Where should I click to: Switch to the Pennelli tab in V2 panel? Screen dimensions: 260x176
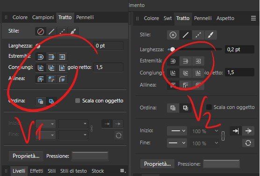pyautogui.click(x=203, y=18)
